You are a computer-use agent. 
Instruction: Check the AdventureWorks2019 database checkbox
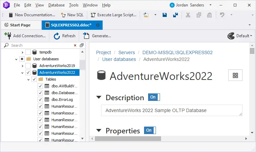click(28, 66)
